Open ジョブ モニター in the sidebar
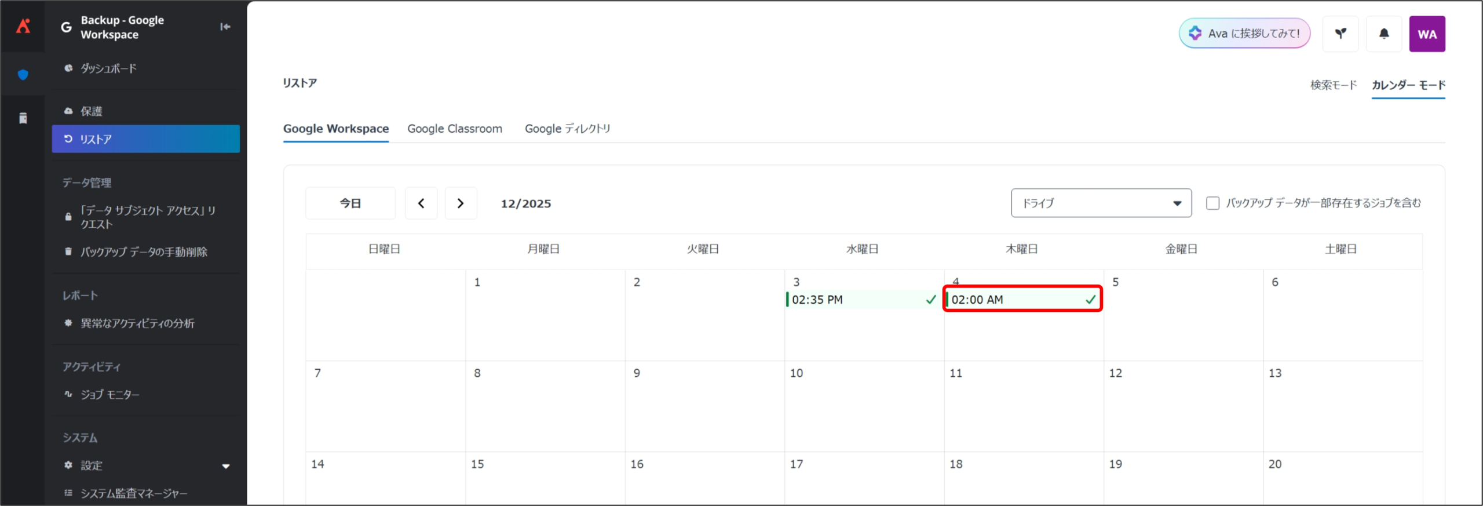 pyautogui.click(x=109, y=395)
